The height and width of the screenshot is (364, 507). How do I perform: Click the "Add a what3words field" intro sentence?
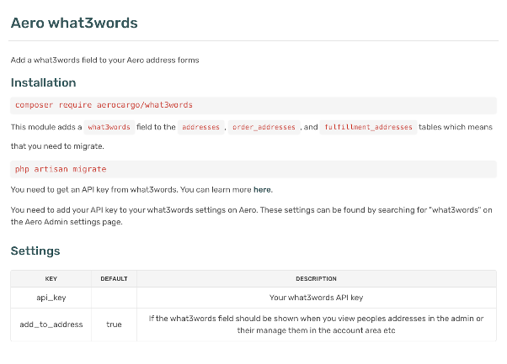(104, 61)
